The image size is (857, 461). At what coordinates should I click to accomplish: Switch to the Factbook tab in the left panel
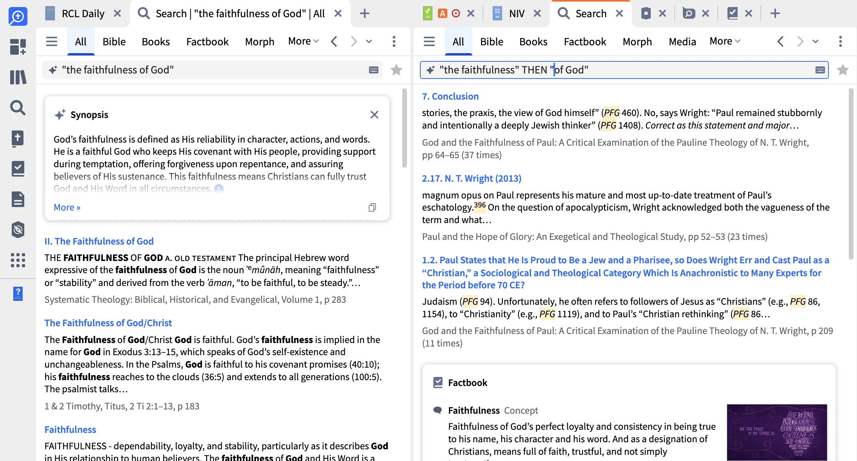click(207, 41)
